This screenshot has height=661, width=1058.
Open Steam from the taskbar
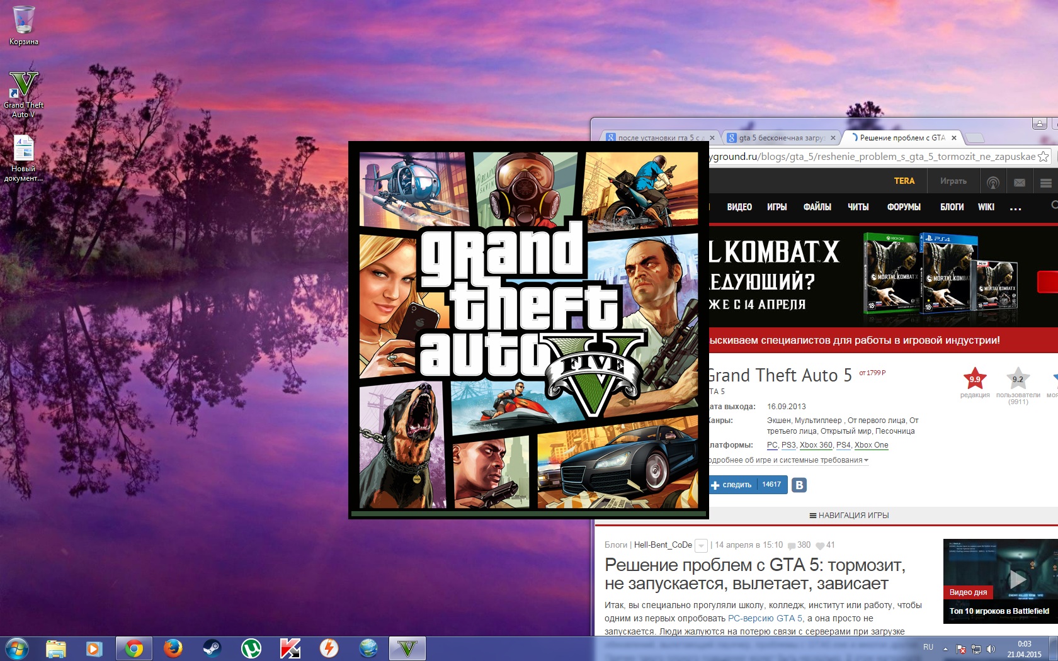pyautogui.click(x=212, y=648)
